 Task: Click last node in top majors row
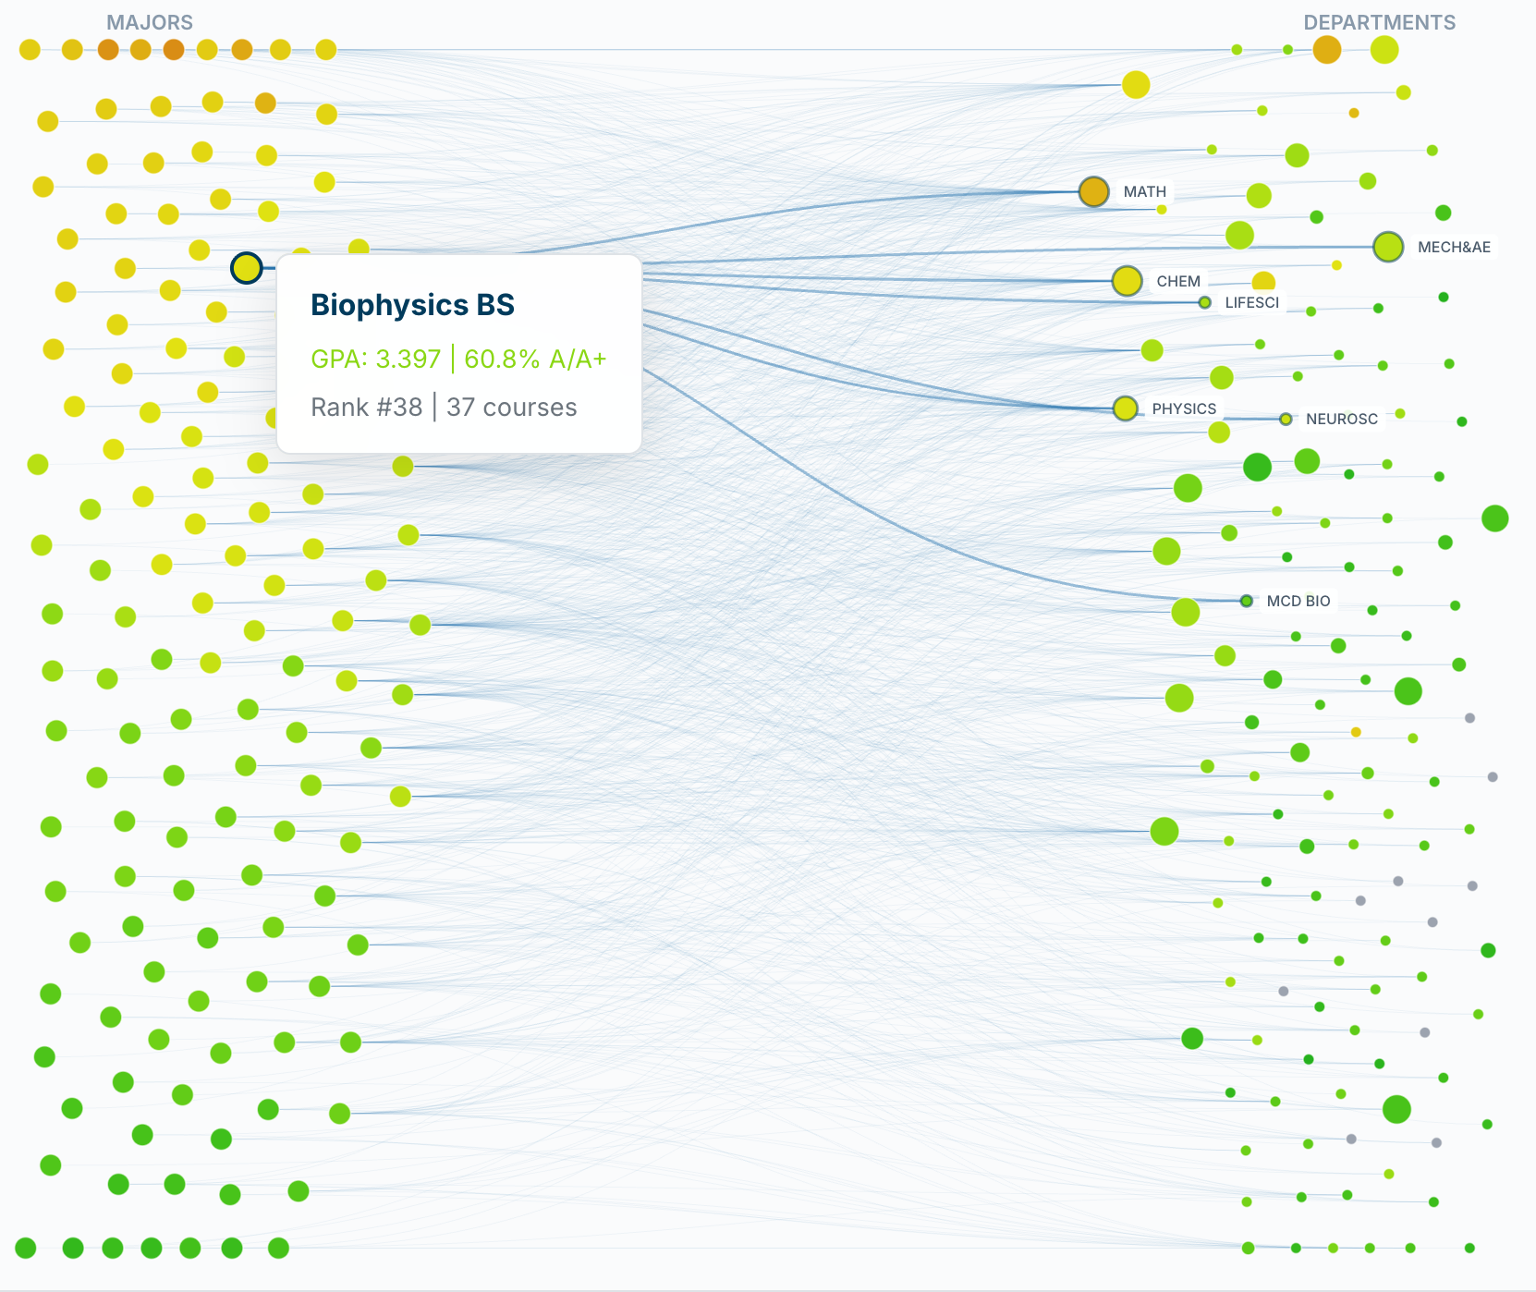(325, 50)
